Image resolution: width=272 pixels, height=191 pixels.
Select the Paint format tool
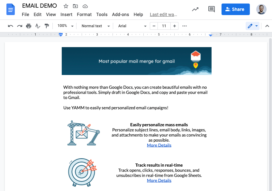[x=47, y=26]
